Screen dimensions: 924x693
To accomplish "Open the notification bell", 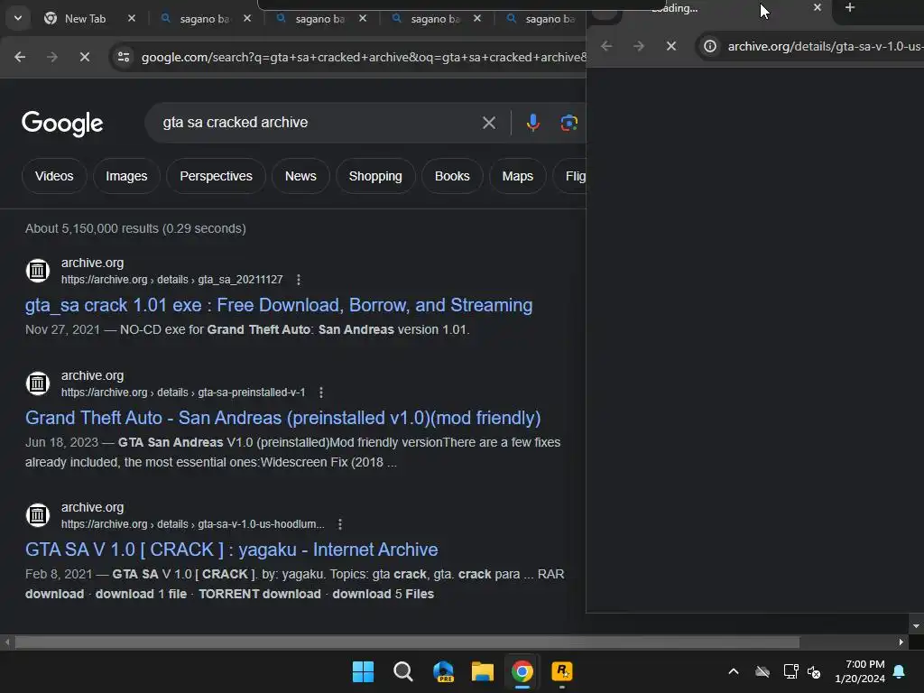I will 900,671.
